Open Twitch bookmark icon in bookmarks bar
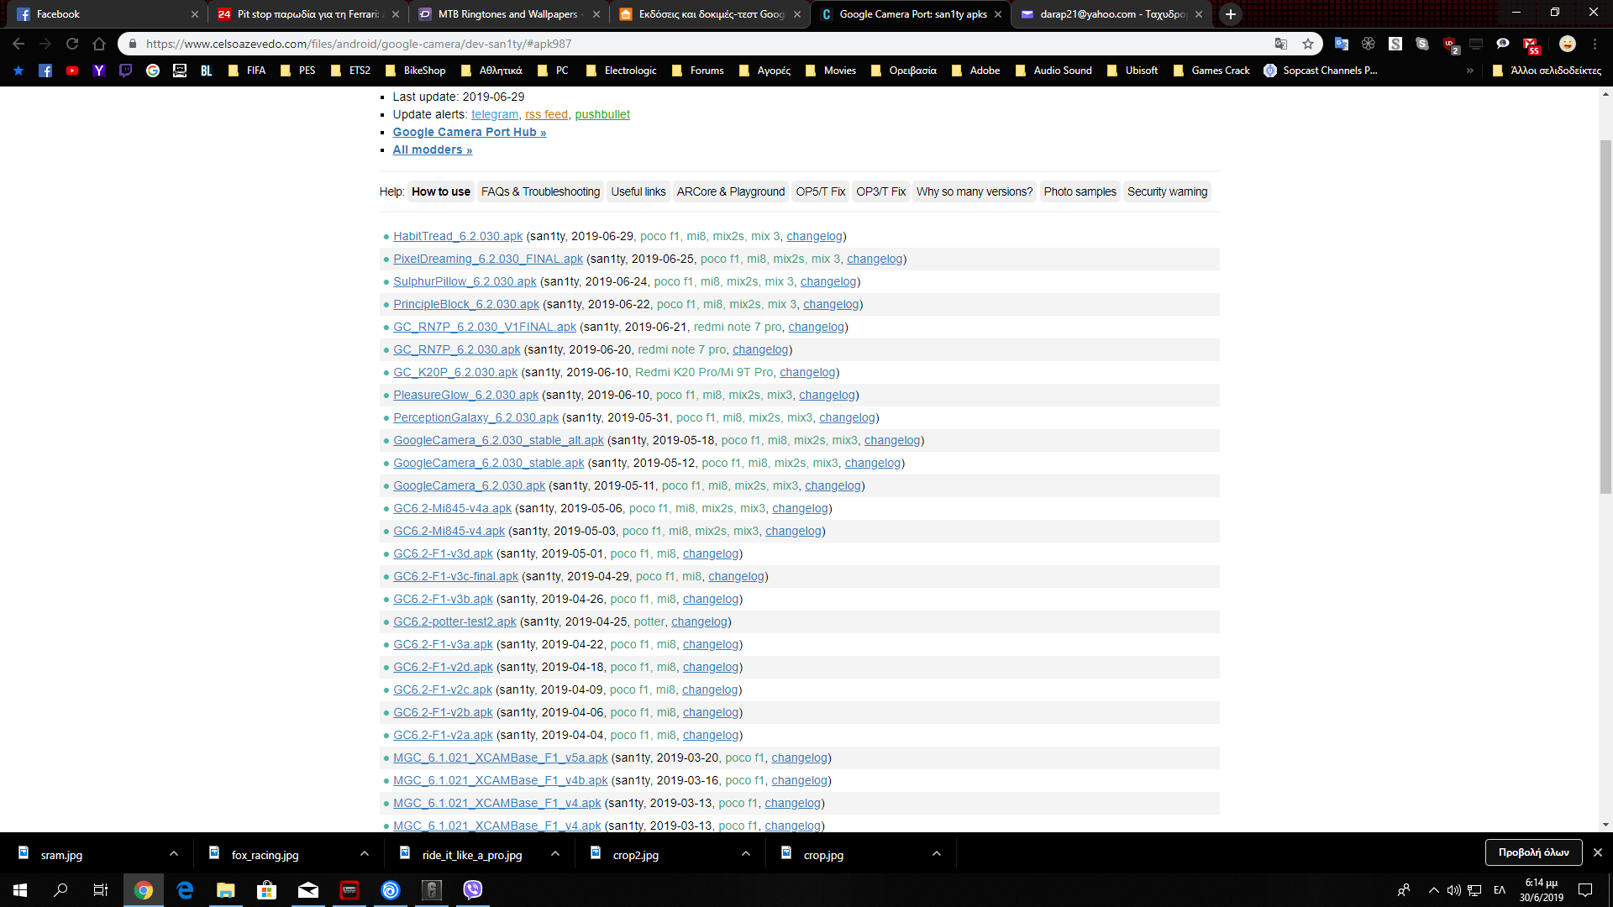 [x=126, y=71]
